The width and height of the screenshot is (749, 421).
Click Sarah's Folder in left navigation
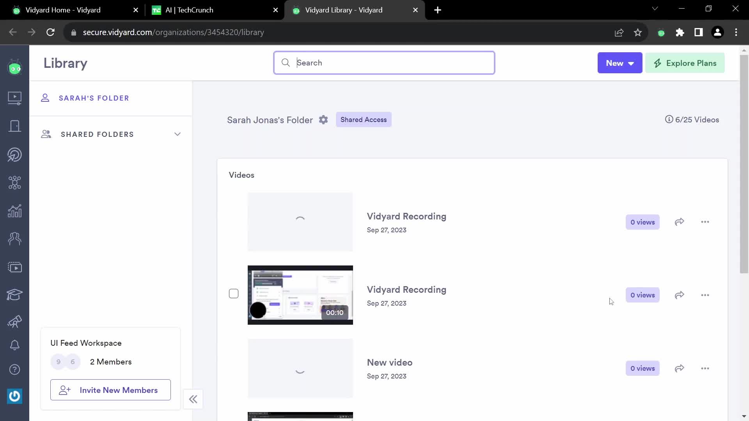[94, 98]
